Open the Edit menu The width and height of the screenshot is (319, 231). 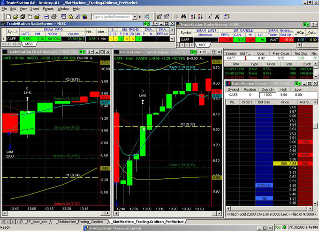click(x=13, y=9)
